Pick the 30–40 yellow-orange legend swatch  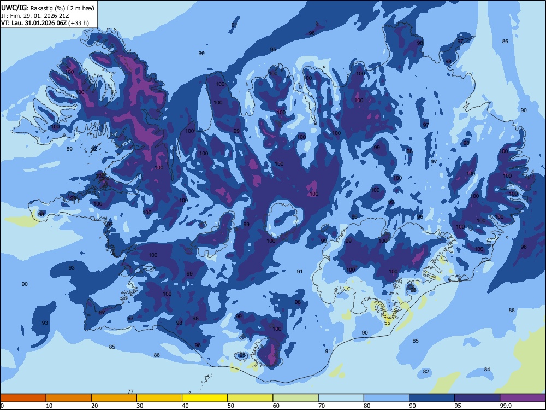coord(159,398)
